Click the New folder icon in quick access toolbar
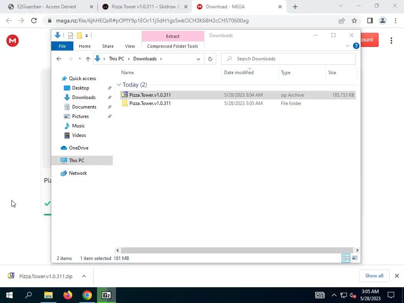Screen dimensions: 404x303 pos(79,36)
